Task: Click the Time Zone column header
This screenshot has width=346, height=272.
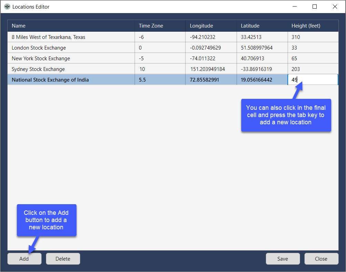Action: pyautogui.click(x=160, y=26)
